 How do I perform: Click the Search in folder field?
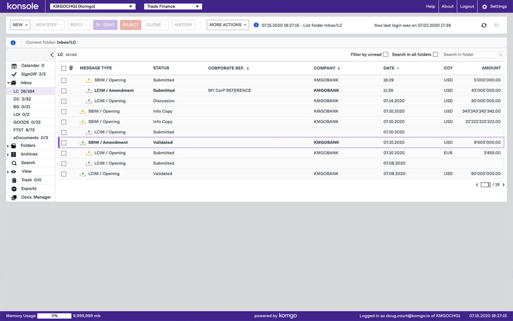[470, 54]
